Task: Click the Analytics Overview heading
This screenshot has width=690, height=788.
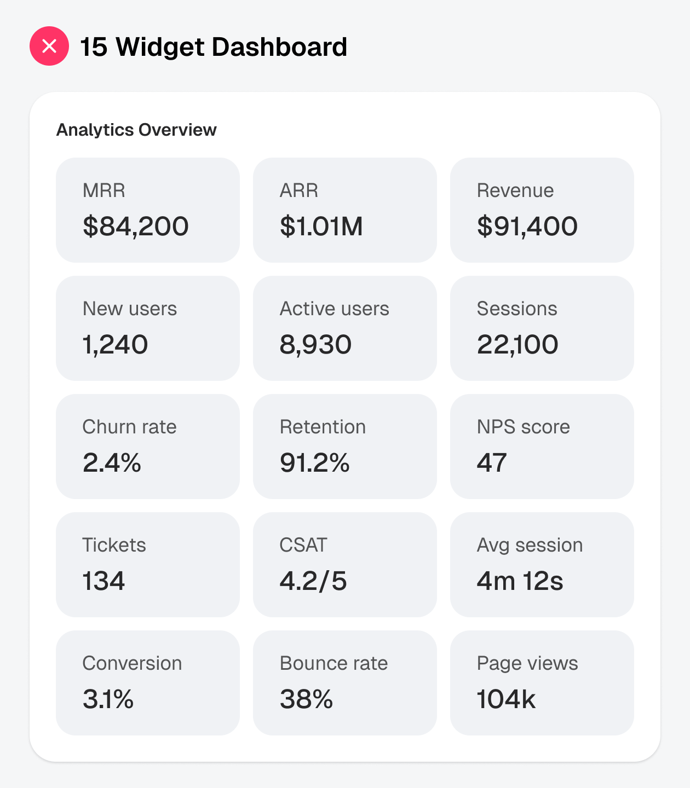Action: click(x=136, y=130)
